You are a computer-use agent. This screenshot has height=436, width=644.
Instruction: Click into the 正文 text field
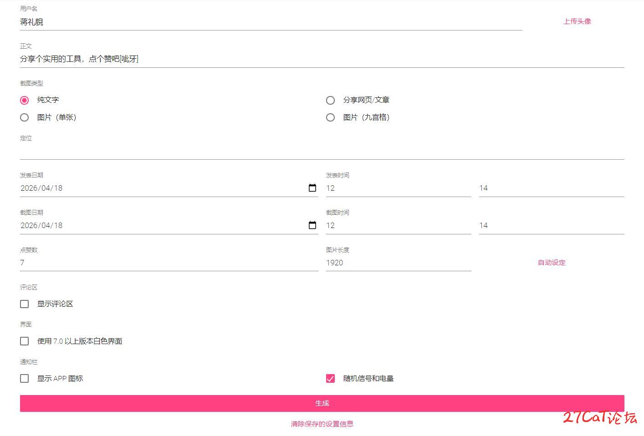pyautogui.click(x=322, y=59)
